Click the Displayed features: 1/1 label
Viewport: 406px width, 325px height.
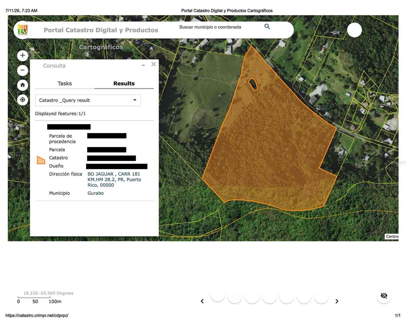pos(60,113)
